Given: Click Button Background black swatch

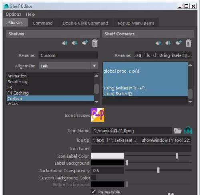Looking at the screenshot, I should [x=108, y=185].
